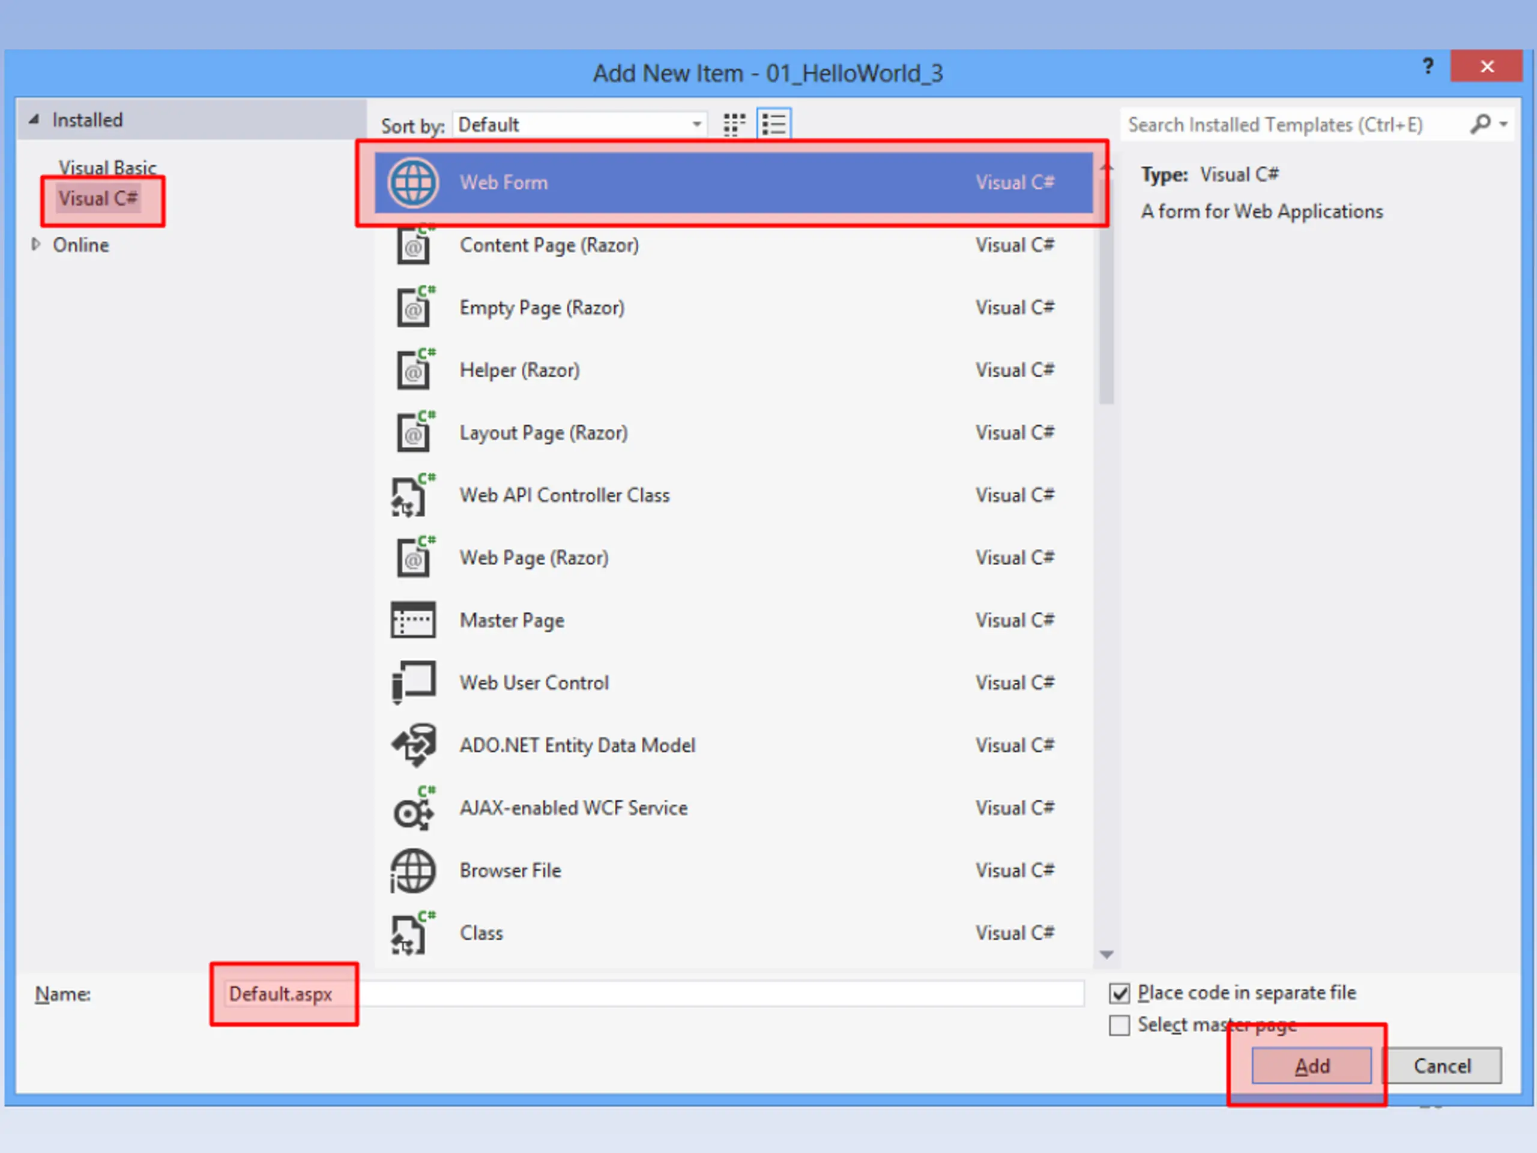Screen dimensions: 1537x1153
Task: Select the Master Page text label
Action: click(x=512, y=620)
